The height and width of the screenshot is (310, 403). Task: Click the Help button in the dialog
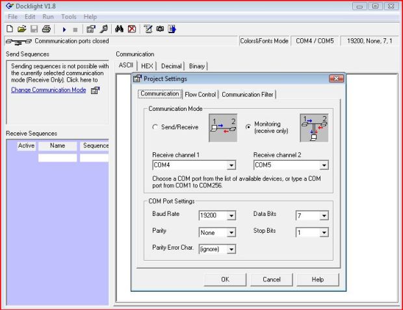point(318,280)
